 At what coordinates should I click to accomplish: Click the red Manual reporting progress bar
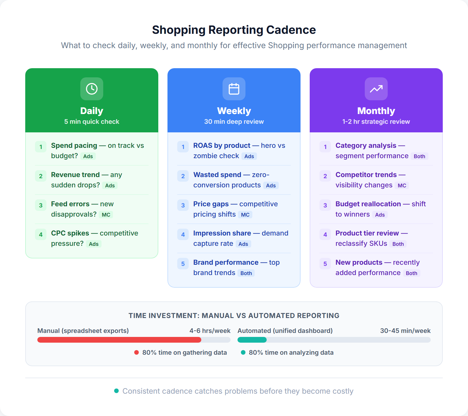pyautogui.click(x=119, y=340)
